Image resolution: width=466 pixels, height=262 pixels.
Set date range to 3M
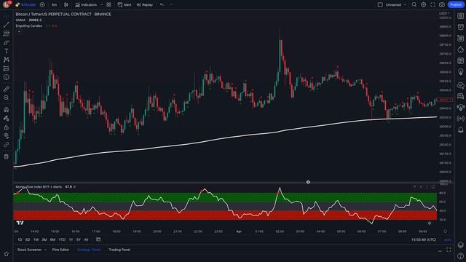pos(44,239)
